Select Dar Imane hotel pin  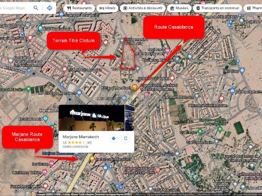[51, 163]
